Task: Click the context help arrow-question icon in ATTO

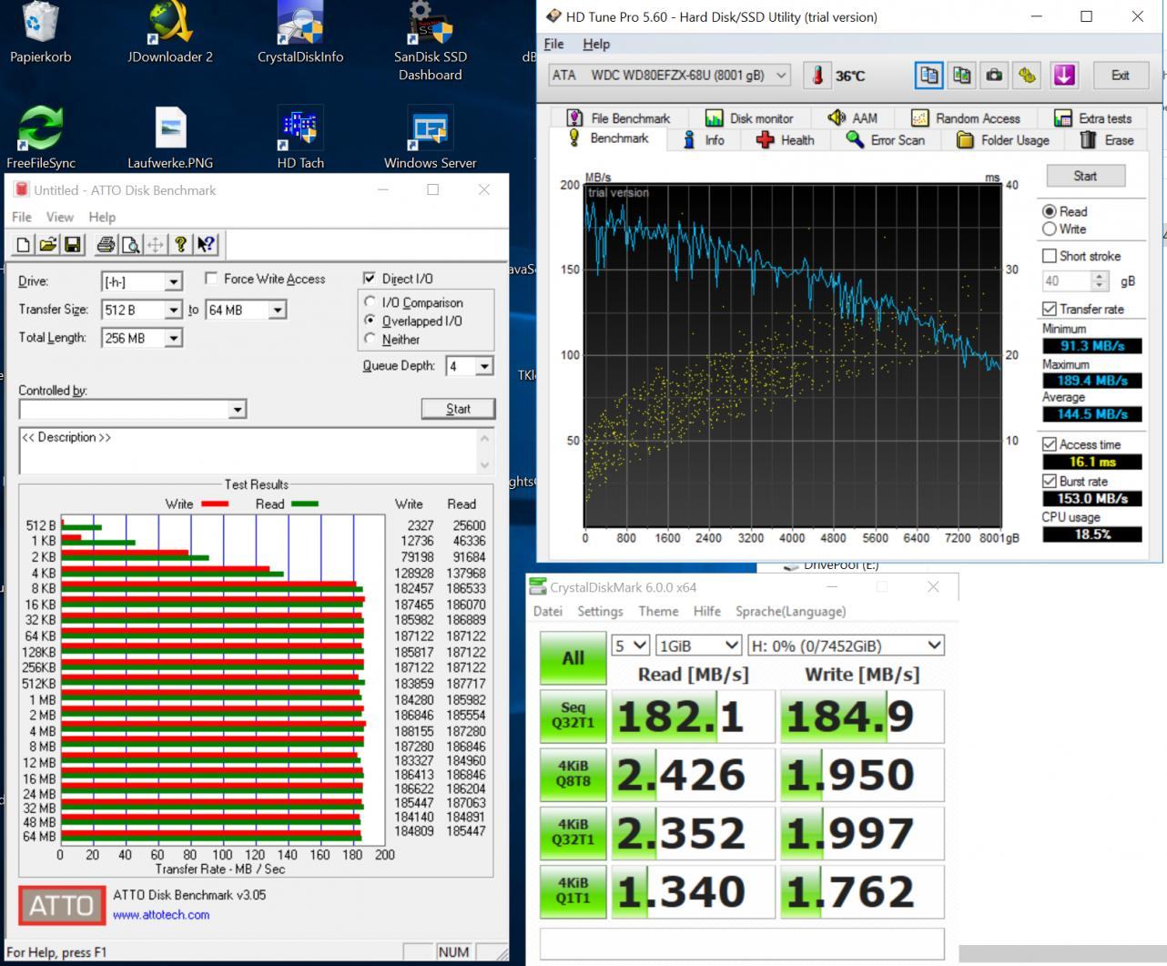Action: click(206, 244)
